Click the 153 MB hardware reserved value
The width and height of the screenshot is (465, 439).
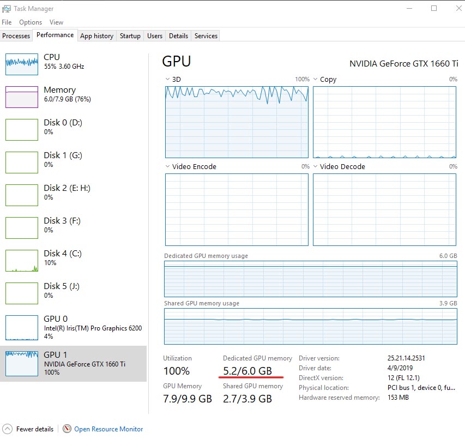[398, 398]
